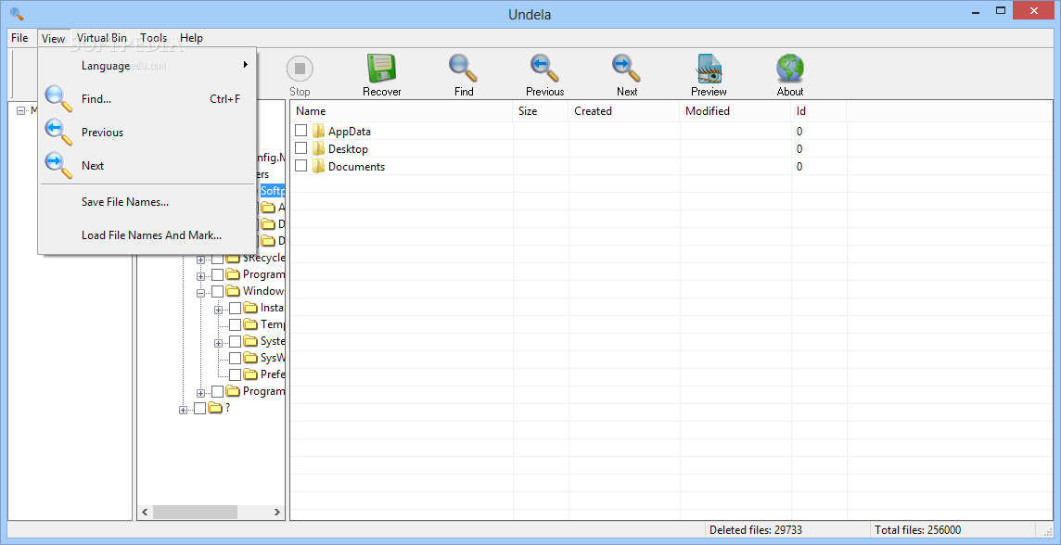Click the Stop toolbar icon

(x=300, y=69)
